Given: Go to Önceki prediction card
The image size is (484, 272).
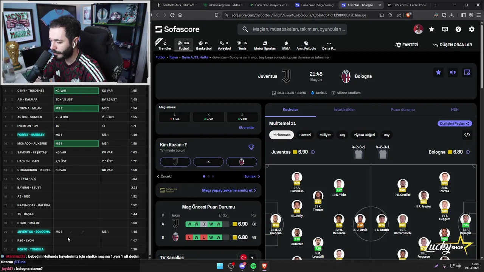Looking at the screenshot, I should [164, 176].
